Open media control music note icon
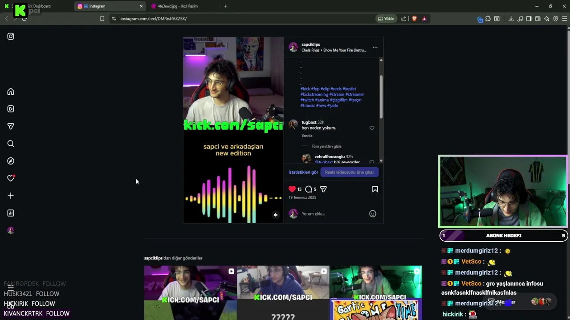 (x=520, y=19)
